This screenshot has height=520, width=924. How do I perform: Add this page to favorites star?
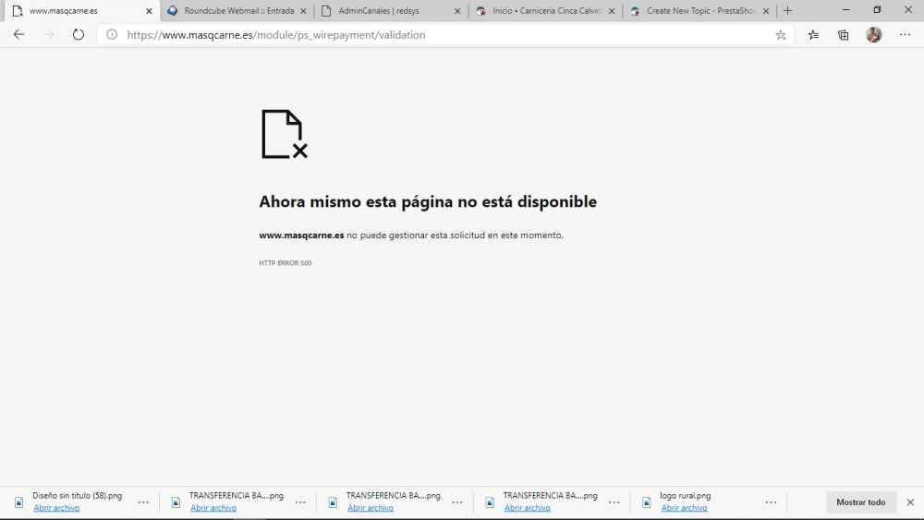click(x=781, y=35)
